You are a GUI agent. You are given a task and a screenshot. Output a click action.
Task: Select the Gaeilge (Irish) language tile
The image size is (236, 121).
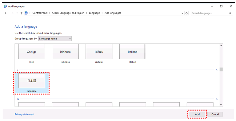(x=32, y=51)
